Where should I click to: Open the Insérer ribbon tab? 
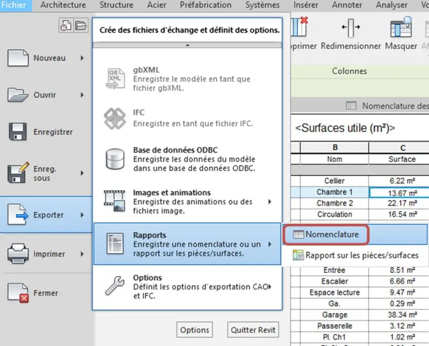(x=306, y=5)
